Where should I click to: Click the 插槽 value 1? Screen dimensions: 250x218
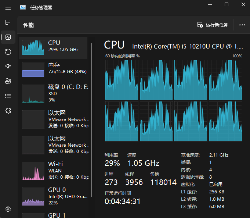[210, 162]
